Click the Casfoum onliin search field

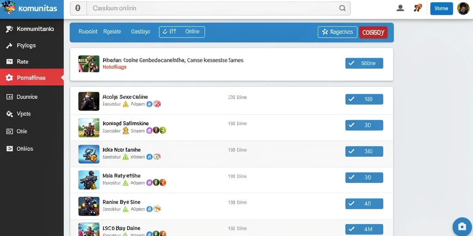(218, 8)
